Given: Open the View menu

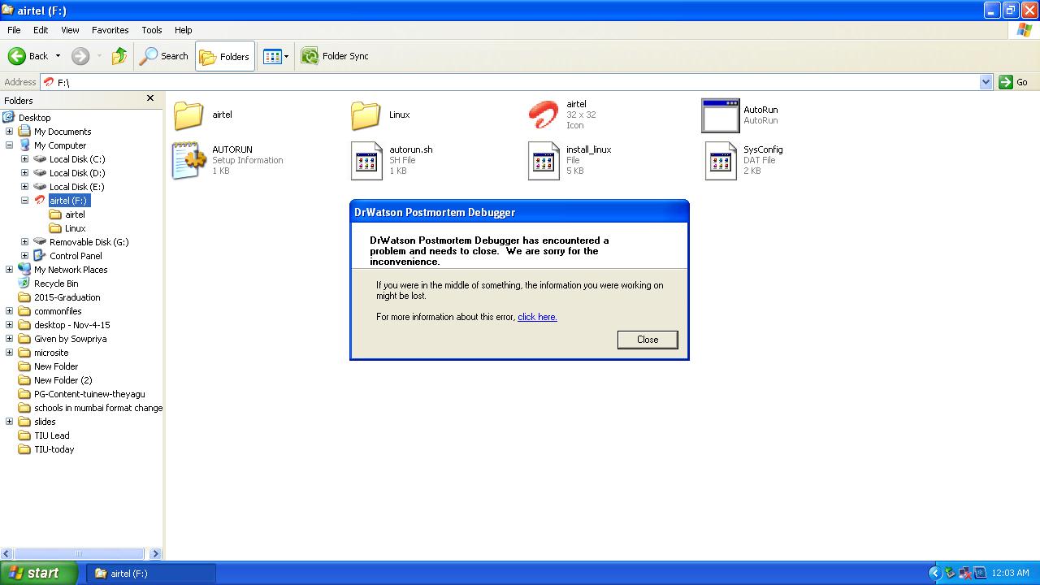Looking at the screenshot, I should pos(70,30).
